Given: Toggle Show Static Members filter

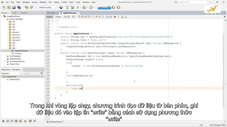Looking at the screenshot, I should point(12,121).
